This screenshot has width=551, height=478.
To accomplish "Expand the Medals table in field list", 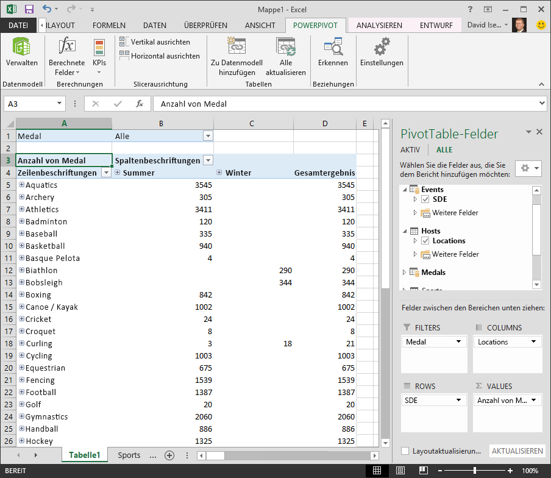I will coord(405,272).
